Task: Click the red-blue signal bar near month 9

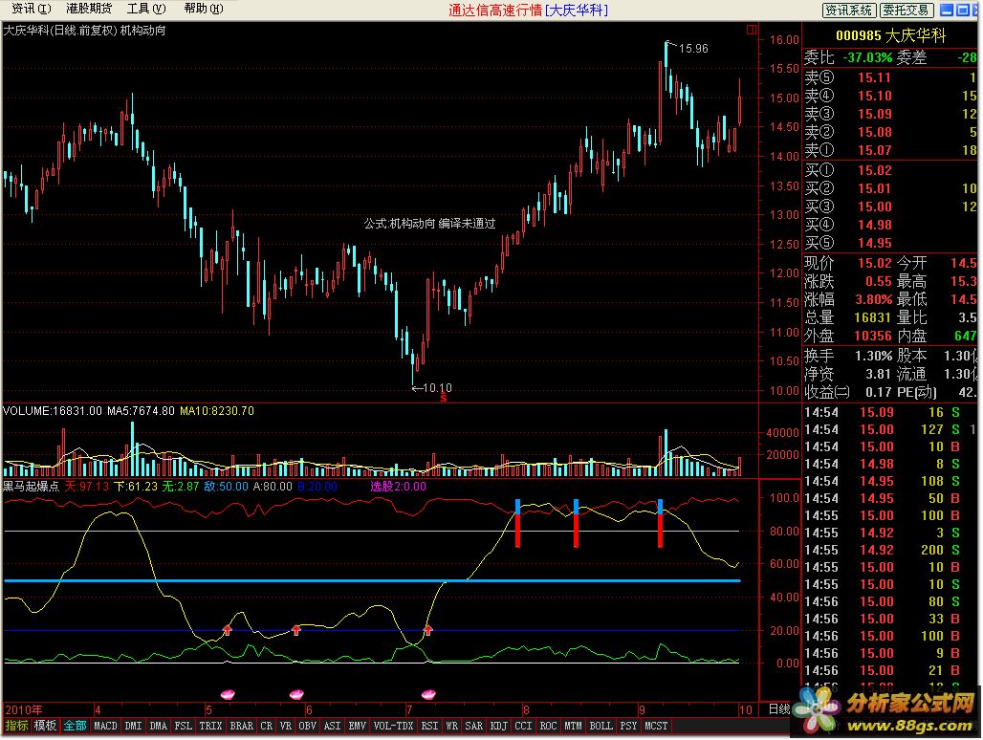Action: point(660,523)
